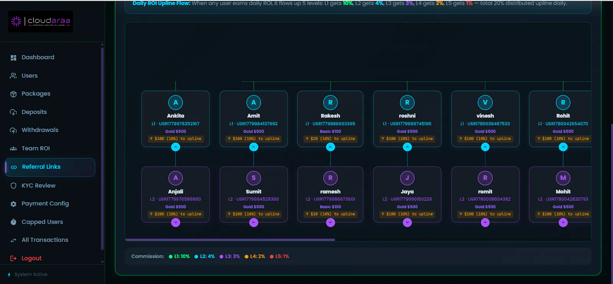The image size is (613, 284).
Task: Collapse the node under vinesh's card
Action: tap(485, 147)
